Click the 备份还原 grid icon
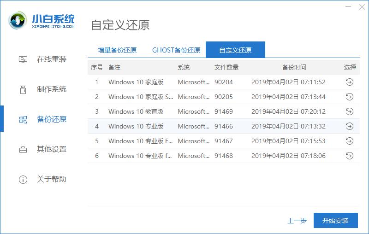 pyautogui.click(x=23, y=120)
